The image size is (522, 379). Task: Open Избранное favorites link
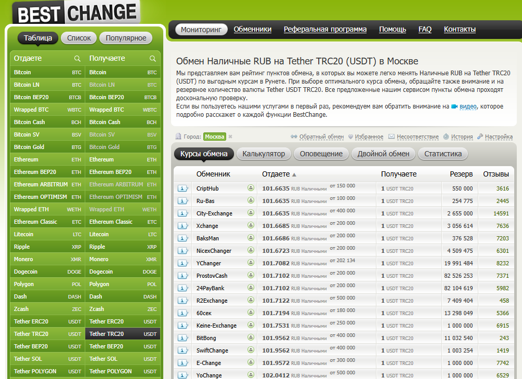(x=369, y=137)
